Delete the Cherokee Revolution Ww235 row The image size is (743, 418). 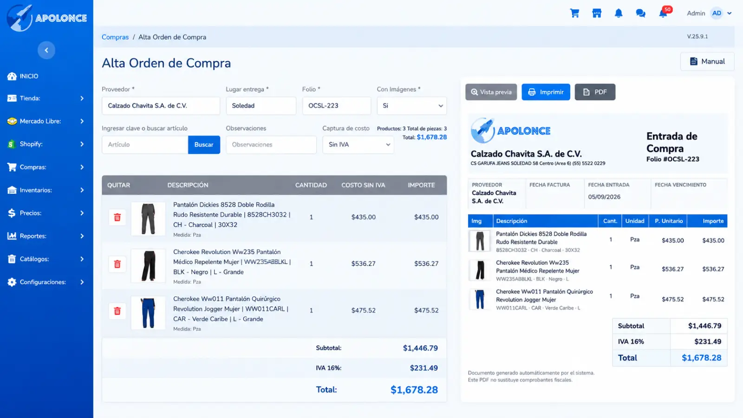click(117, 264)
